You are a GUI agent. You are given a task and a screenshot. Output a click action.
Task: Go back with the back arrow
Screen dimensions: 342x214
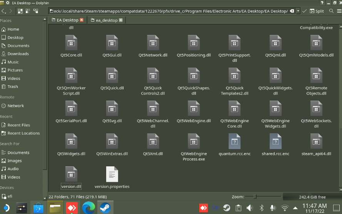3,11
